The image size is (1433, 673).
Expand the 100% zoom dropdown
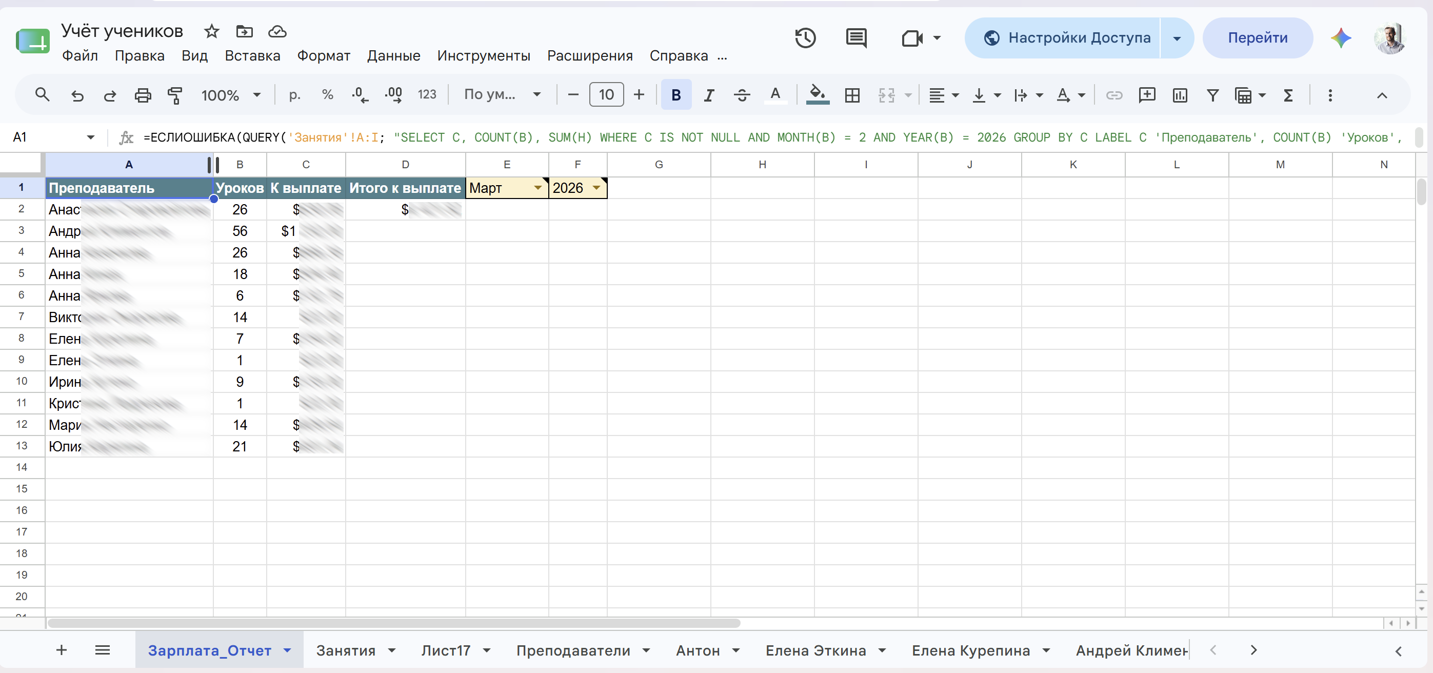(x=231, y=95)
